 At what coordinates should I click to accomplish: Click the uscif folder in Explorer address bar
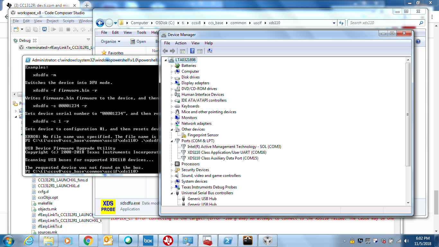click(x=257, y=23)
